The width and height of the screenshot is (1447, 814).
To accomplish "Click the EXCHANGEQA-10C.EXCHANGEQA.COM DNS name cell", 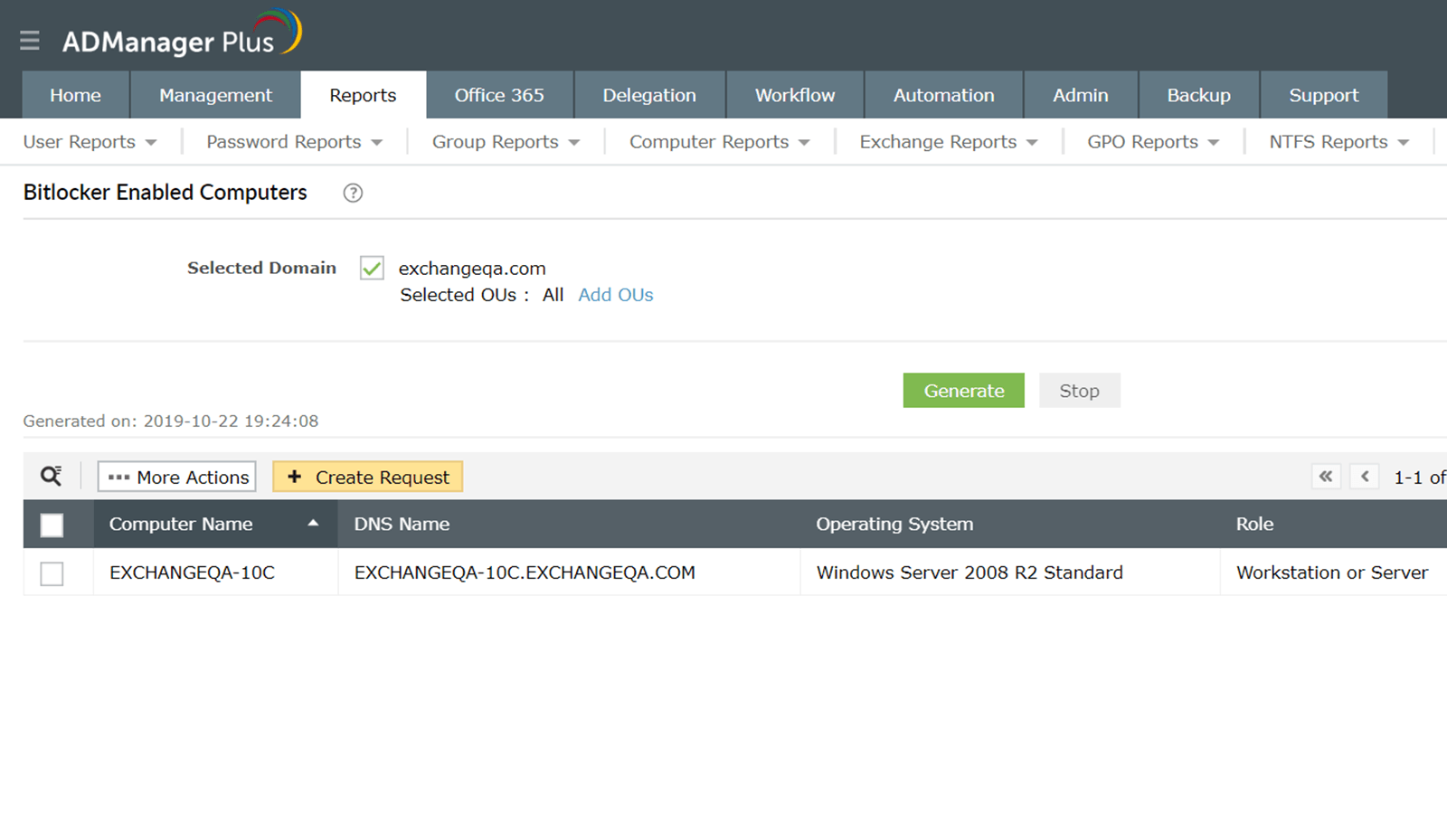I will pos(525,573).
